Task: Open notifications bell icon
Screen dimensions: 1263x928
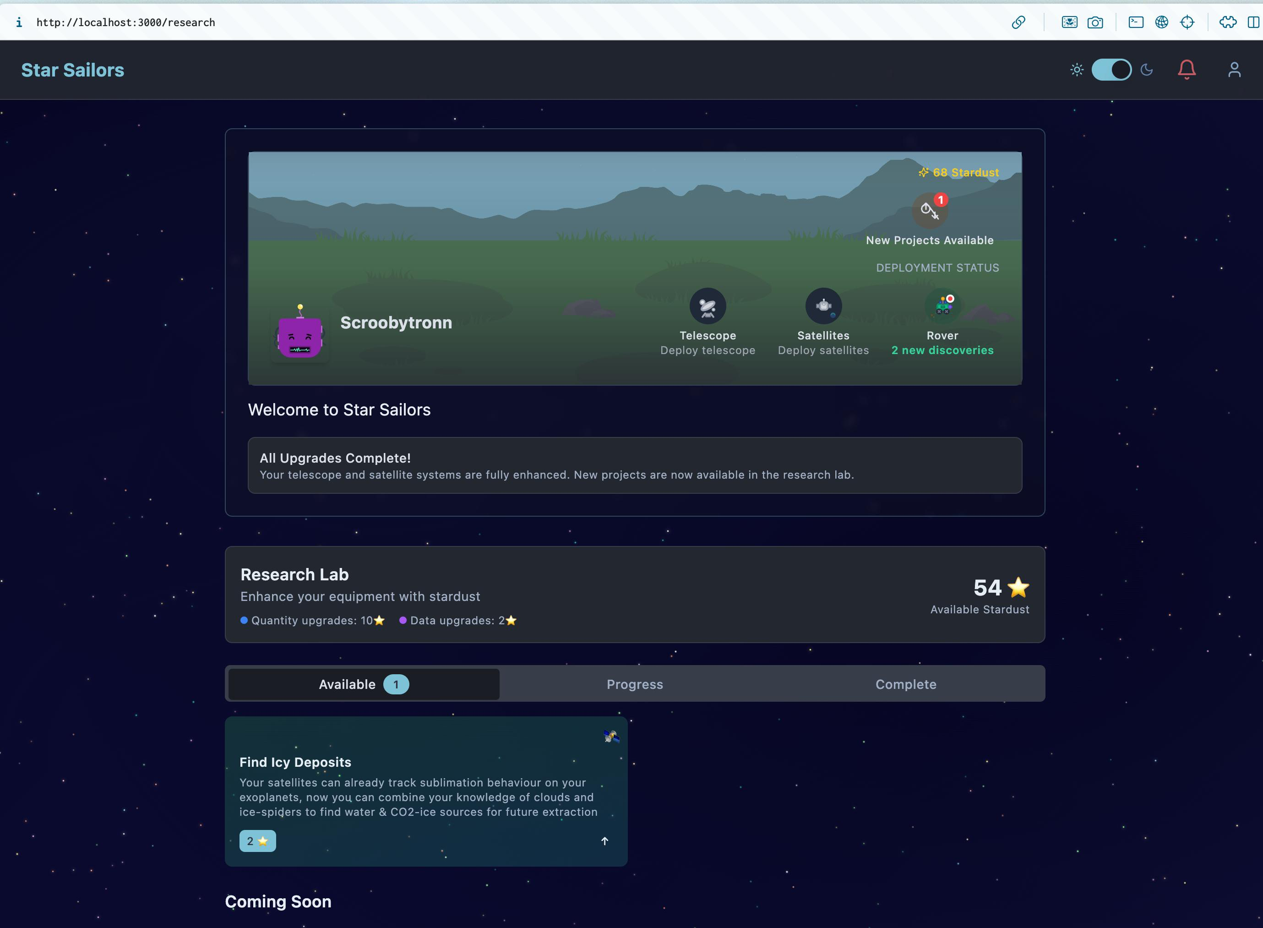Action: 1186,70
